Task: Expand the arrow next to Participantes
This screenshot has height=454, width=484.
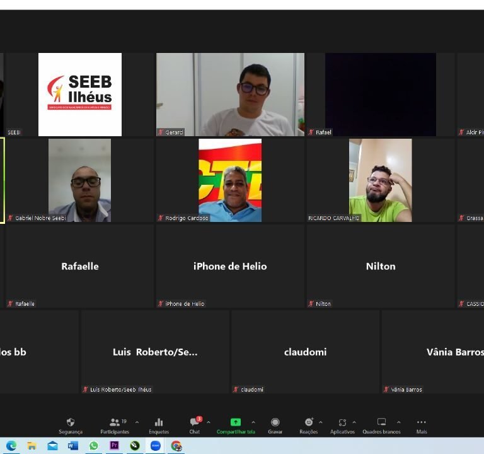Action: (137, 422)
